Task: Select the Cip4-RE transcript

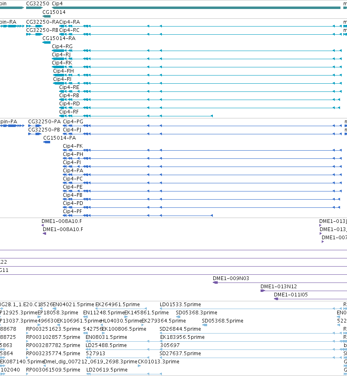Action: coord(69,87)
